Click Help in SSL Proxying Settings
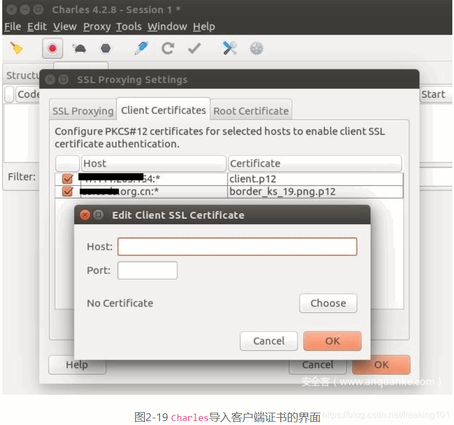454x425 pixels. click(x=77, y=365)
